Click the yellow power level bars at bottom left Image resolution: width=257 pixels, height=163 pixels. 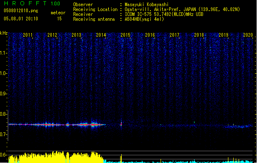(x=56, y=157)
